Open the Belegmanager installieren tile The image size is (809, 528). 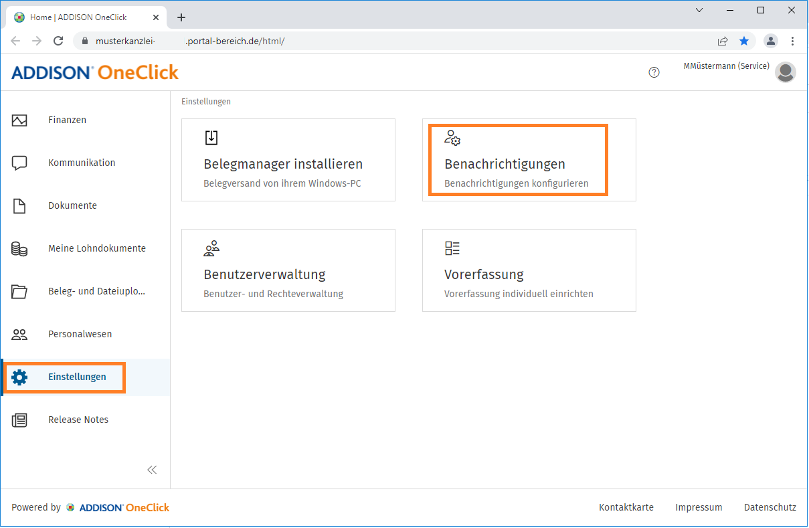tap(288, 160)
